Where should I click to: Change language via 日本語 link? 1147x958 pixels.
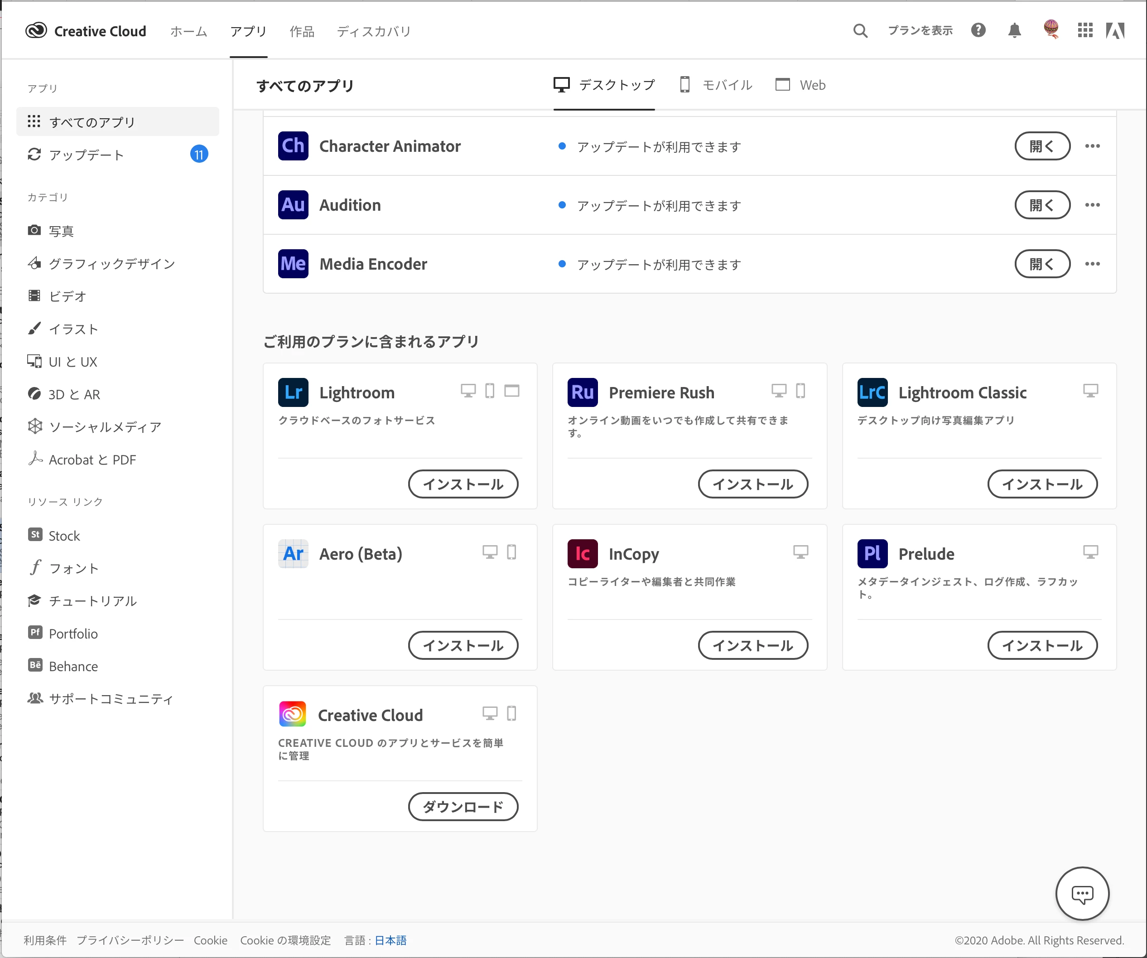point(390,940)
